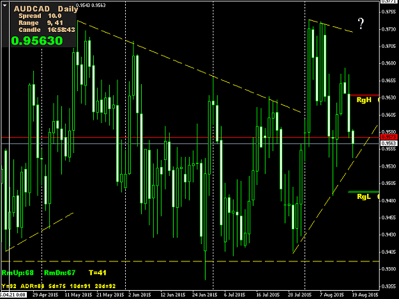Image resolution: width=399 pixels, height=299 pixels.
Task: Click the 6 Jul 2015 date label
Action: tap(234, 295)
